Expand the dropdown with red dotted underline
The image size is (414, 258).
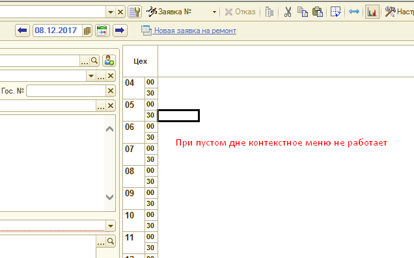tap(111, 226)
